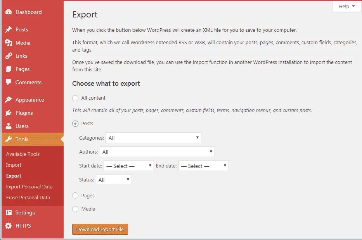Viewport: 362px width, 240px height.
Task: Click the Plugins plug icon
Action: (x=9, y=113)
